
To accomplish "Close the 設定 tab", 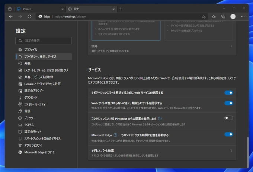I will point(113,9).
